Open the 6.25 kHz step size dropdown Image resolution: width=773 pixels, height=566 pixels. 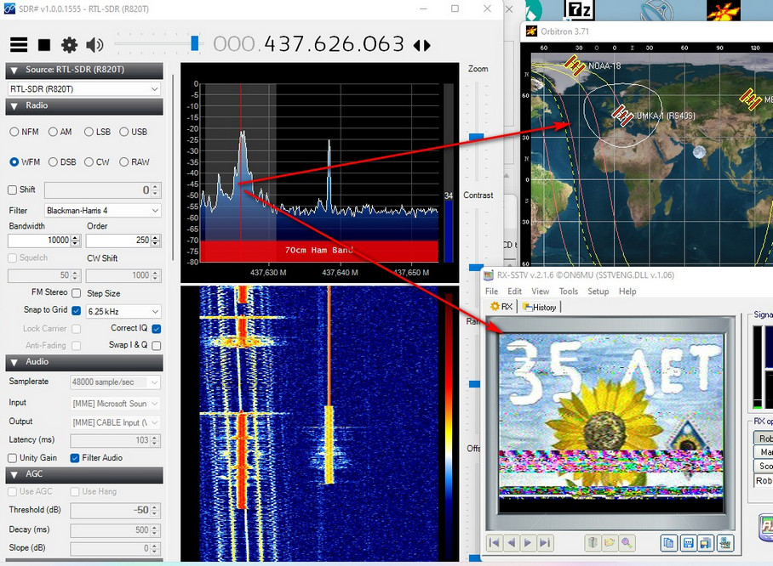(123, 312)
